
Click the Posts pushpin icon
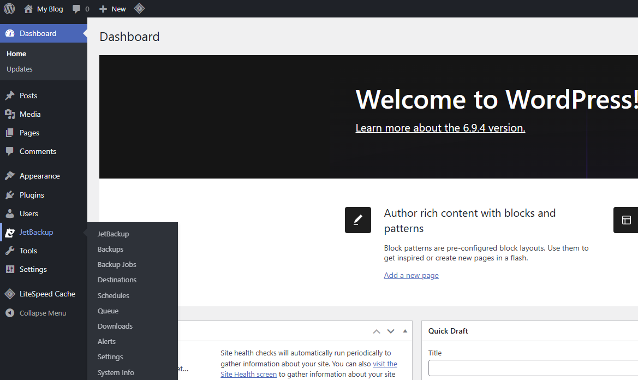point(10,96)
